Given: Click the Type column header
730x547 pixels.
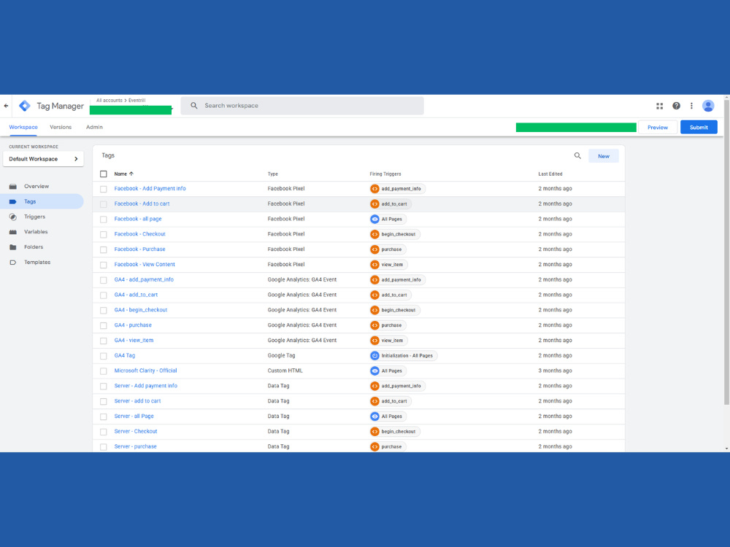Looking at the screenshot, I should click(x=273, y=174).
